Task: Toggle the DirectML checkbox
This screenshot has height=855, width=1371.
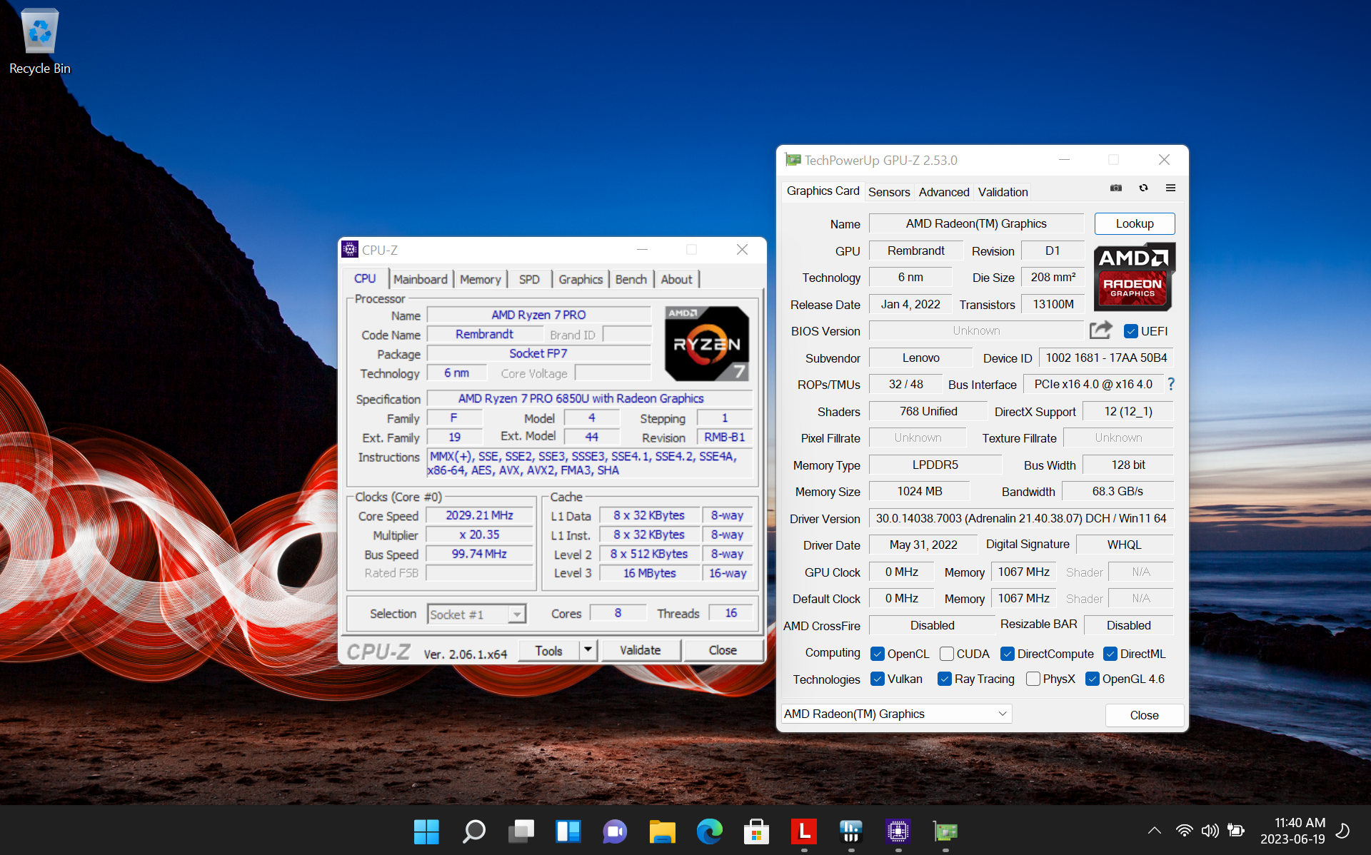Action: click(x=1110, y=654)
